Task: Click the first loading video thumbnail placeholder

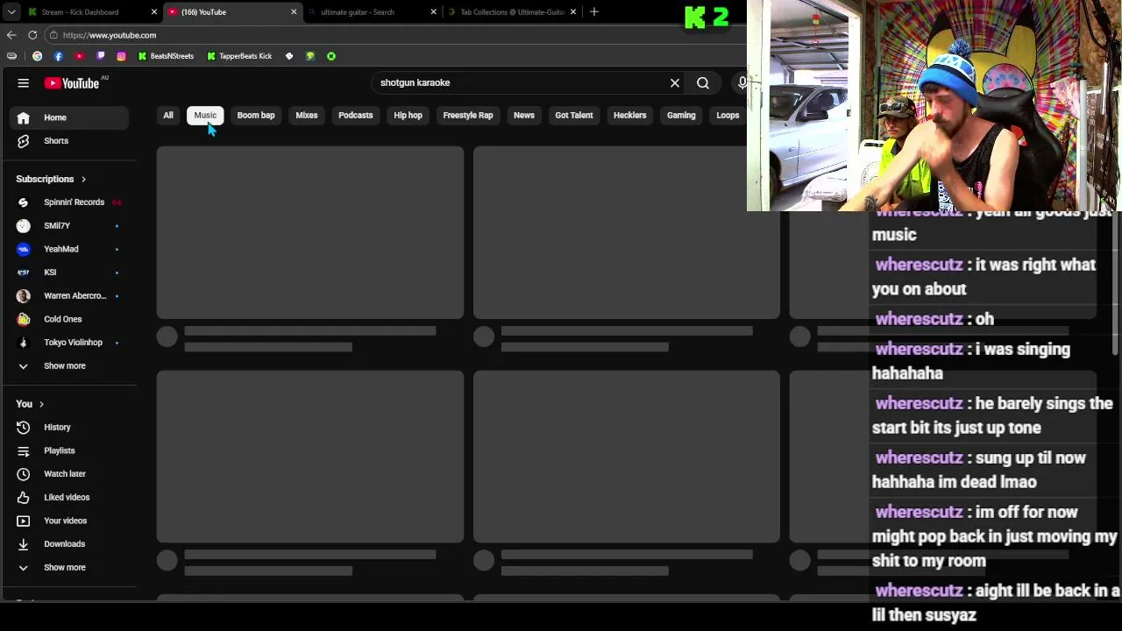Action: coord(310,232)
